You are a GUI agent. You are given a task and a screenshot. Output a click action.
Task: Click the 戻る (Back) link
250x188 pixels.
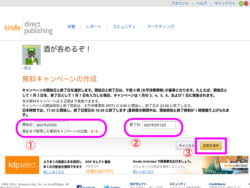click(27, 68)
